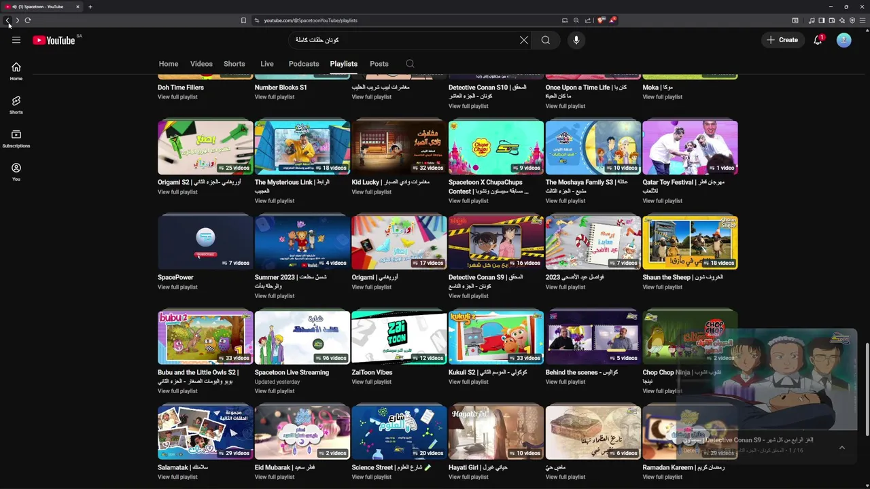Search within channel using the tab-bar magnifier

point(410,64)
